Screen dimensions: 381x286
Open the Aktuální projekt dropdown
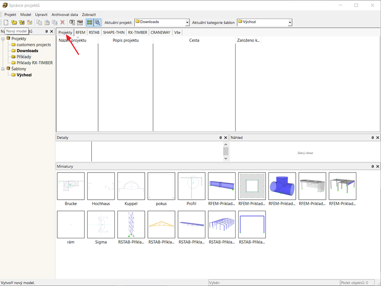187,23
